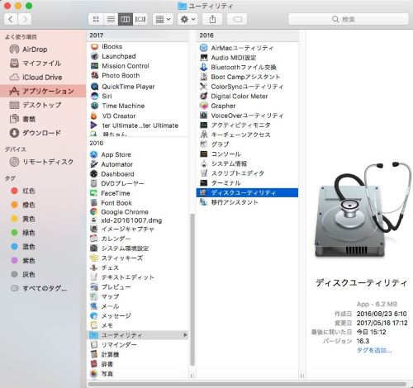Select App Store in the 2016 group

point(138,154)
